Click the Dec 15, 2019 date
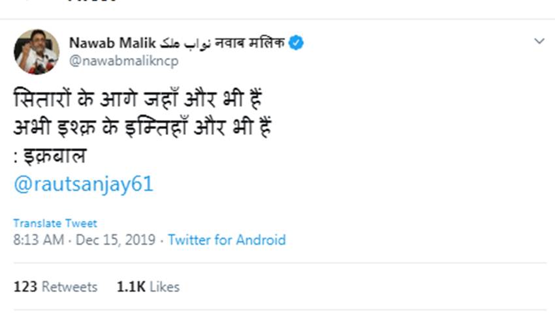Viewport: 555px width, 313px height. (116, 240)
